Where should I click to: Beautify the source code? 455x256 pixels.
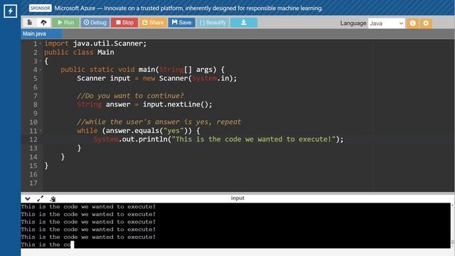pyautogui.click(x=213, y=22)
